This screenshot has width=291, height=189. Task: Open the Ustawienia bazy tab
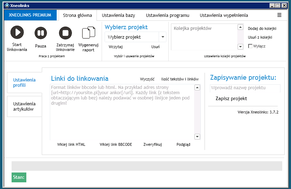pyautogui.click(x=118, y=15)
